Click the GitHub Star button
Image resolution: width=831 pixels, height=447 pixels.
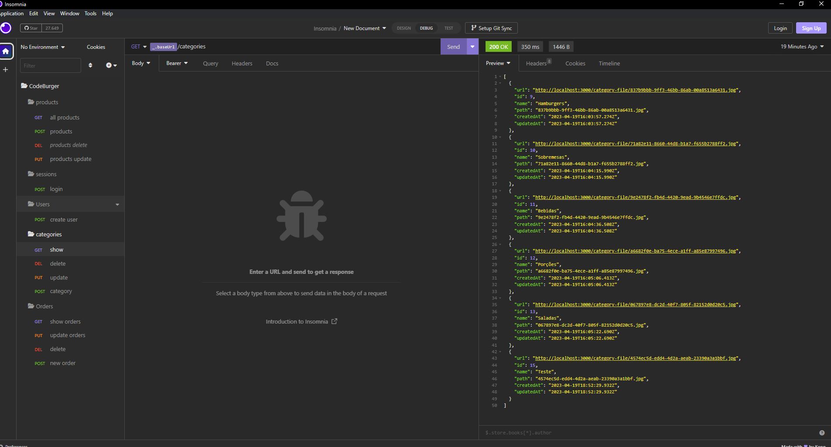[31, 28]
